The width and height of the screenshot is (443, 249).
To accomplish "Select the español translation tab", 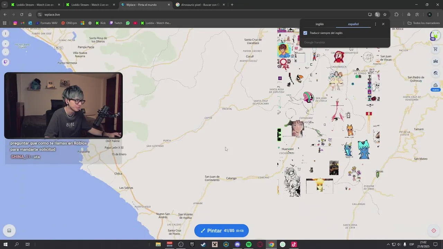I will click(353, 24).
